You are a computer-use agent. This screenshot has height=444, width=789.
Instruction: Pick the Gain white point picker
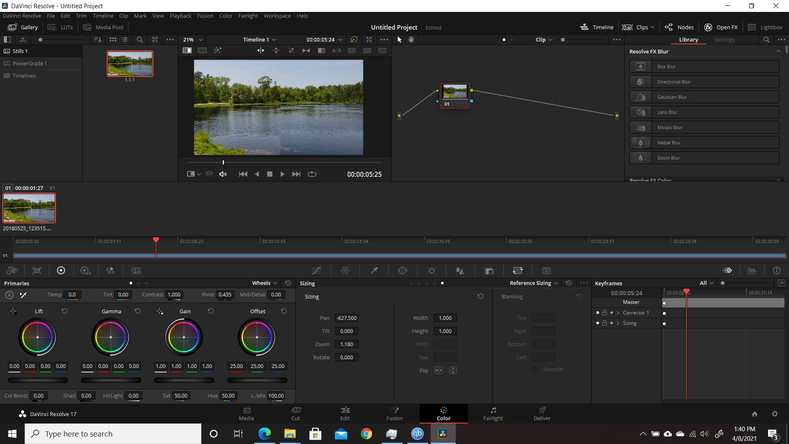(160, 311)
